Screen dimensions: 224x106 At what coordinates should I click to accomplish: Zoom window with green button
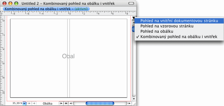[x=17, y=3]
